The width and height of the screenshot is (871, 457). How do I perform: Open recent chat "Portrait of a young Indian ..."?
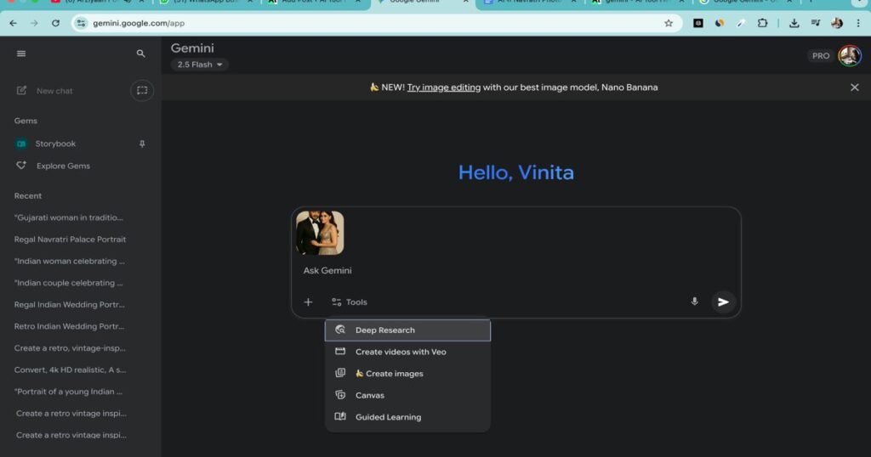point(68,392)
